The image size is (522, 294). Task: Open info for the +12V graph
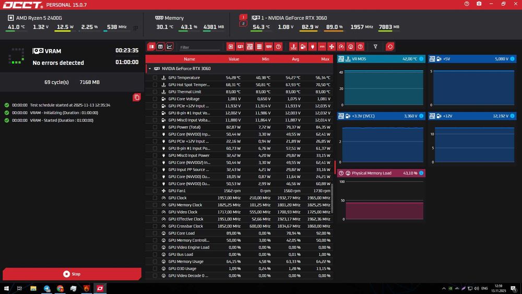coord(513,116)
